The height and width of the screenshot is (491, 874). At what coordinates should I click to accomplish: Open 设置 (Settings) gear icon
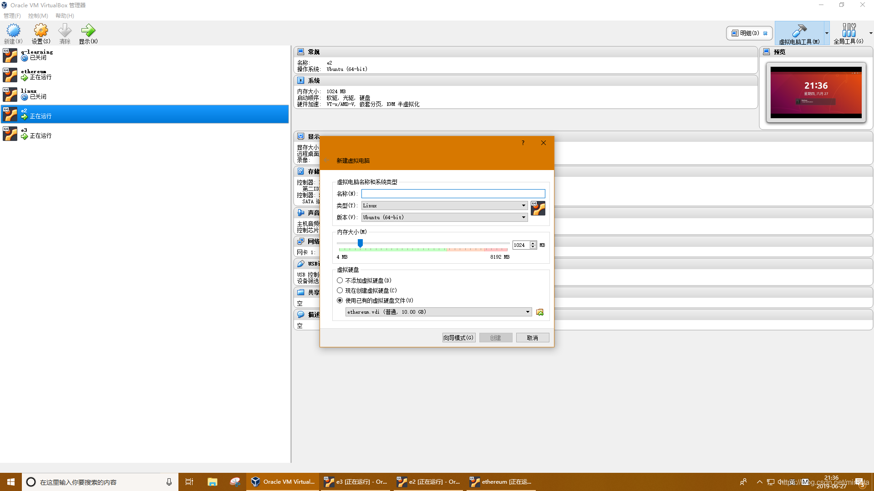[x=41, y=30]
